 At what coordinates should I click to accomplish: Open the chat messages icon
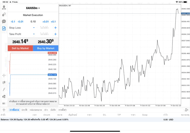point(4,21)
